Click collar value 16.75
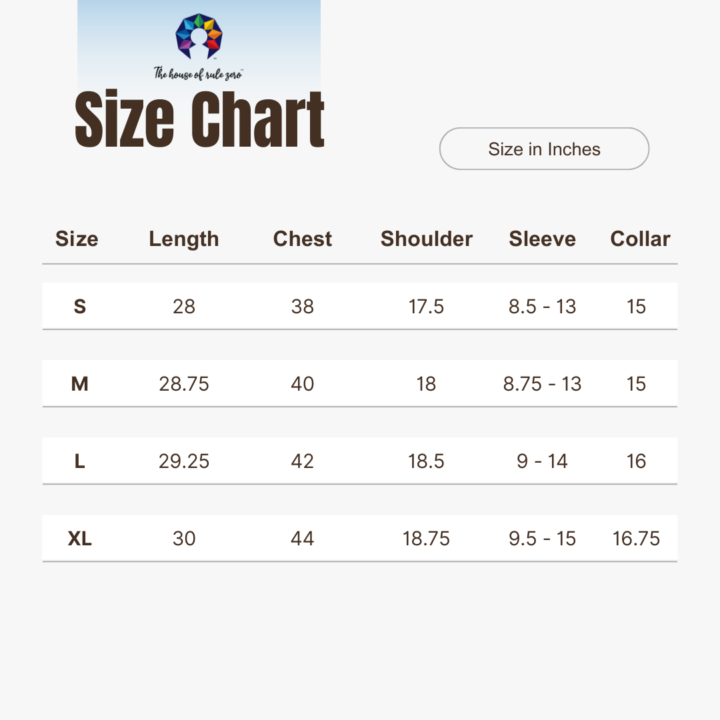 636,538
